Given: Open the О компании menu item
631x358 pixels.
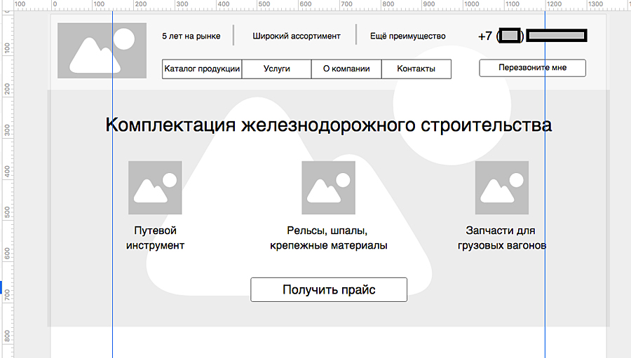Looking at the screenshot, I should coord(346,69).
